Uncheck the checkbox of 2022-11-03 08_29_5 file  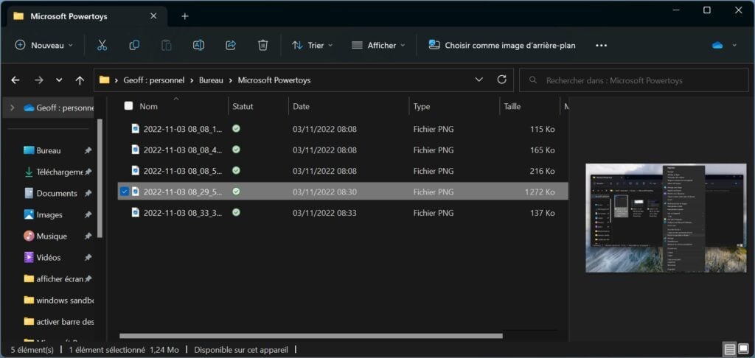point(124,191)
